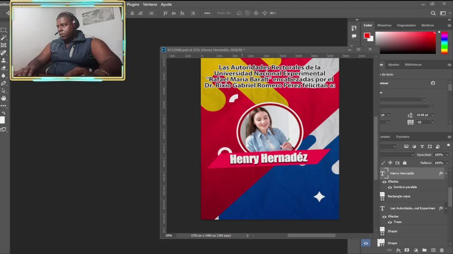
Task: Switch to the Trazados tab
Action: [x=403, y=137]
